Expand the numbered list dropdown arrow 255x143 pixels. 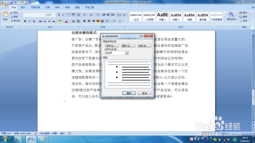click(x=94, y=15)
